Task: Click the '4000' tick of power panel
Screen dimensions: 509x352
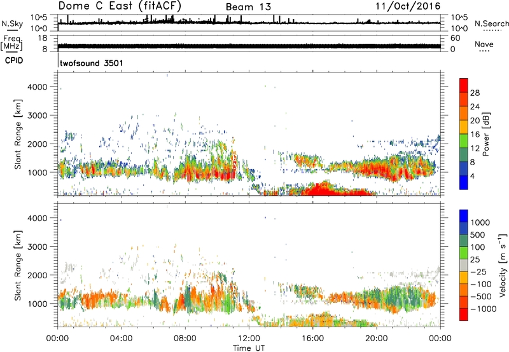Action: (x=38, y=87)
